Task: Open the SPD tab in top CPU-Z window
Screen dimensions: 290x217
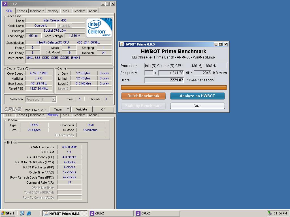Action: [66, 11]
